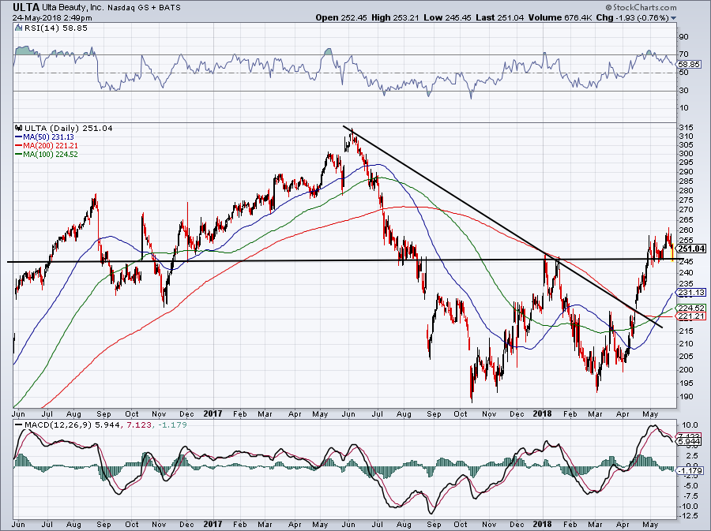Click the 251.04 last price axis tag

point(691,249)
